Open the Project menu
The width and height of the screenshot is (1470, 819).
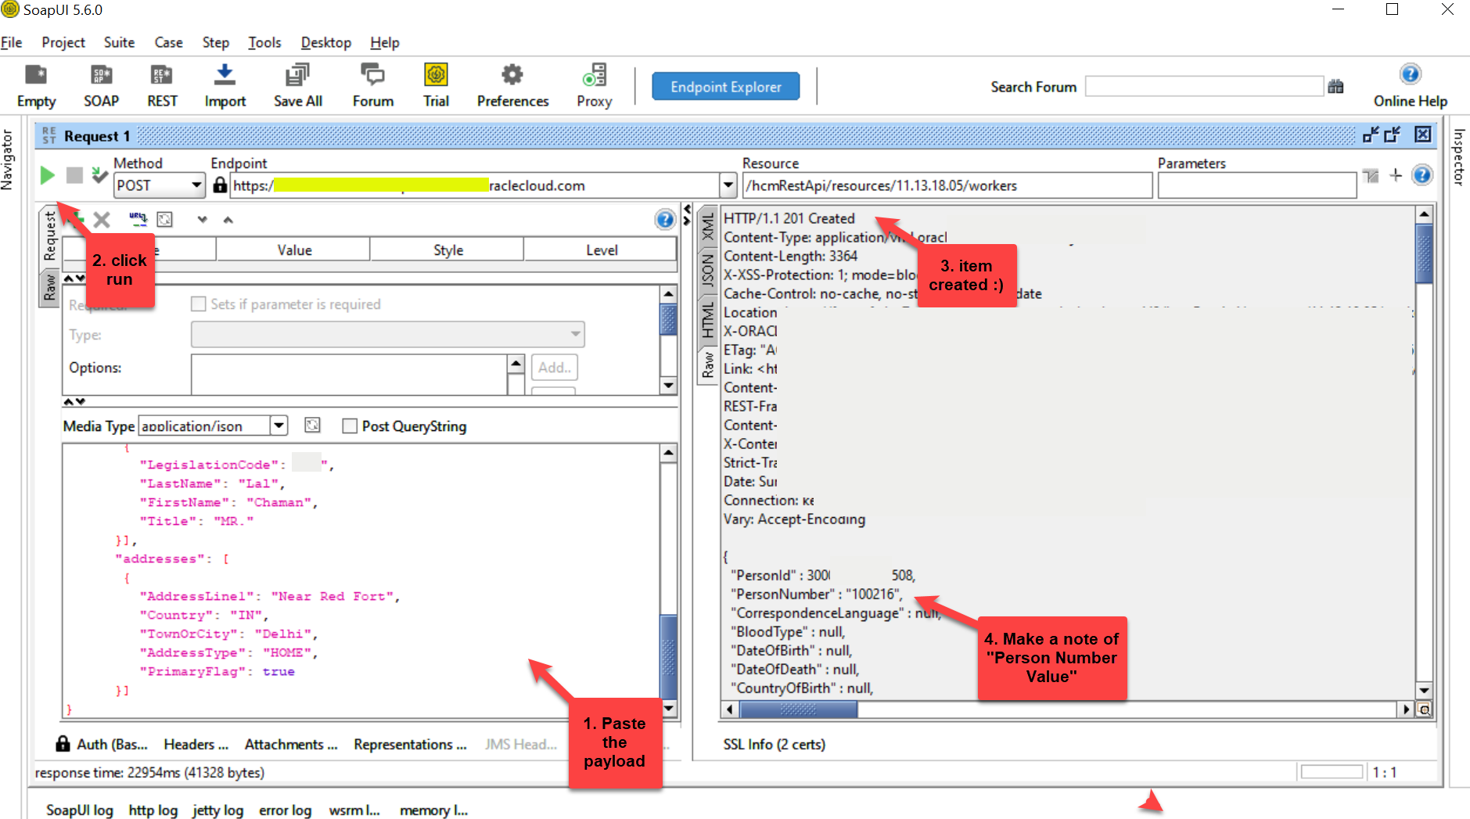click(x=63, y=42)
